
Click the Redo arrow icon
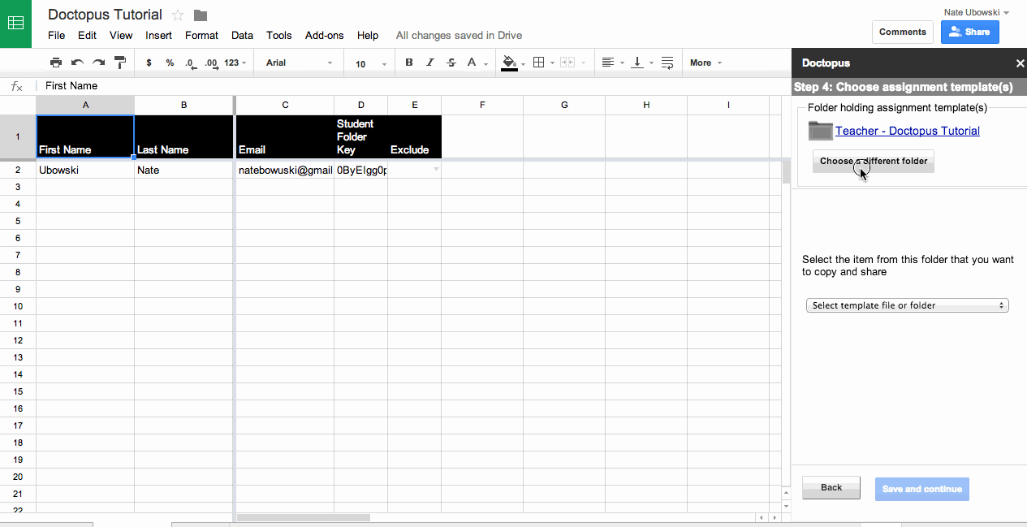pyautogui.click(x=98, y=63)
